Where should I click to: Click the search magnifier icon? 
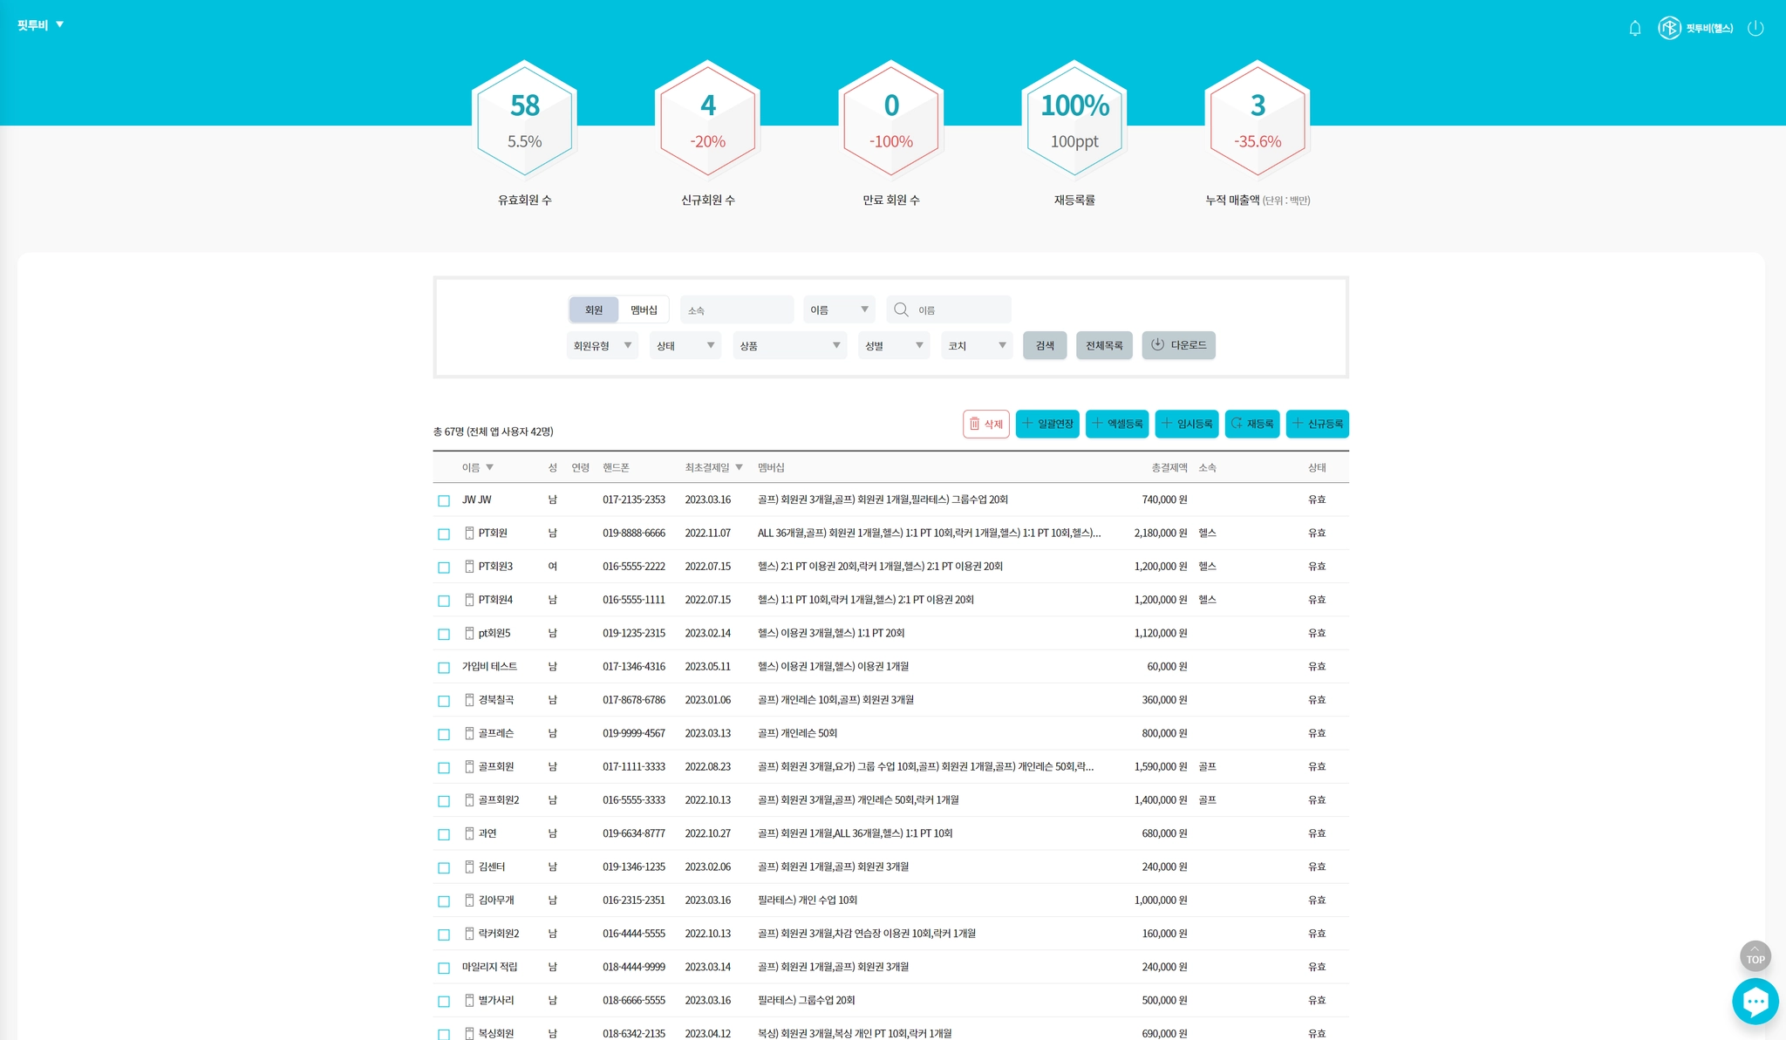tap(901, 309)
